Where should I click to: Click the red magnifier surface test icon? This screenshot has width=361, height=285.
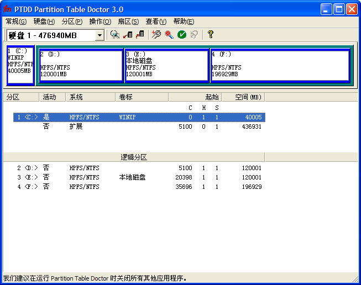coord(169,35)
